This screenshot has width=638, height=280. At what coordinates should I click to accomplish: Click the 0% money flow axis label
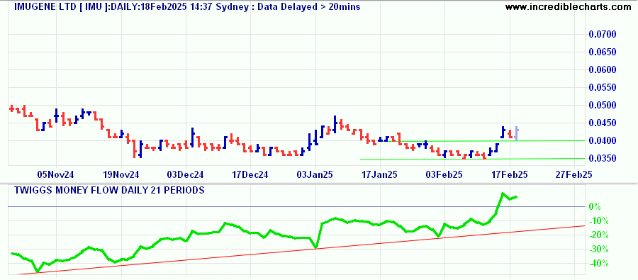click(x=595, y=207)
